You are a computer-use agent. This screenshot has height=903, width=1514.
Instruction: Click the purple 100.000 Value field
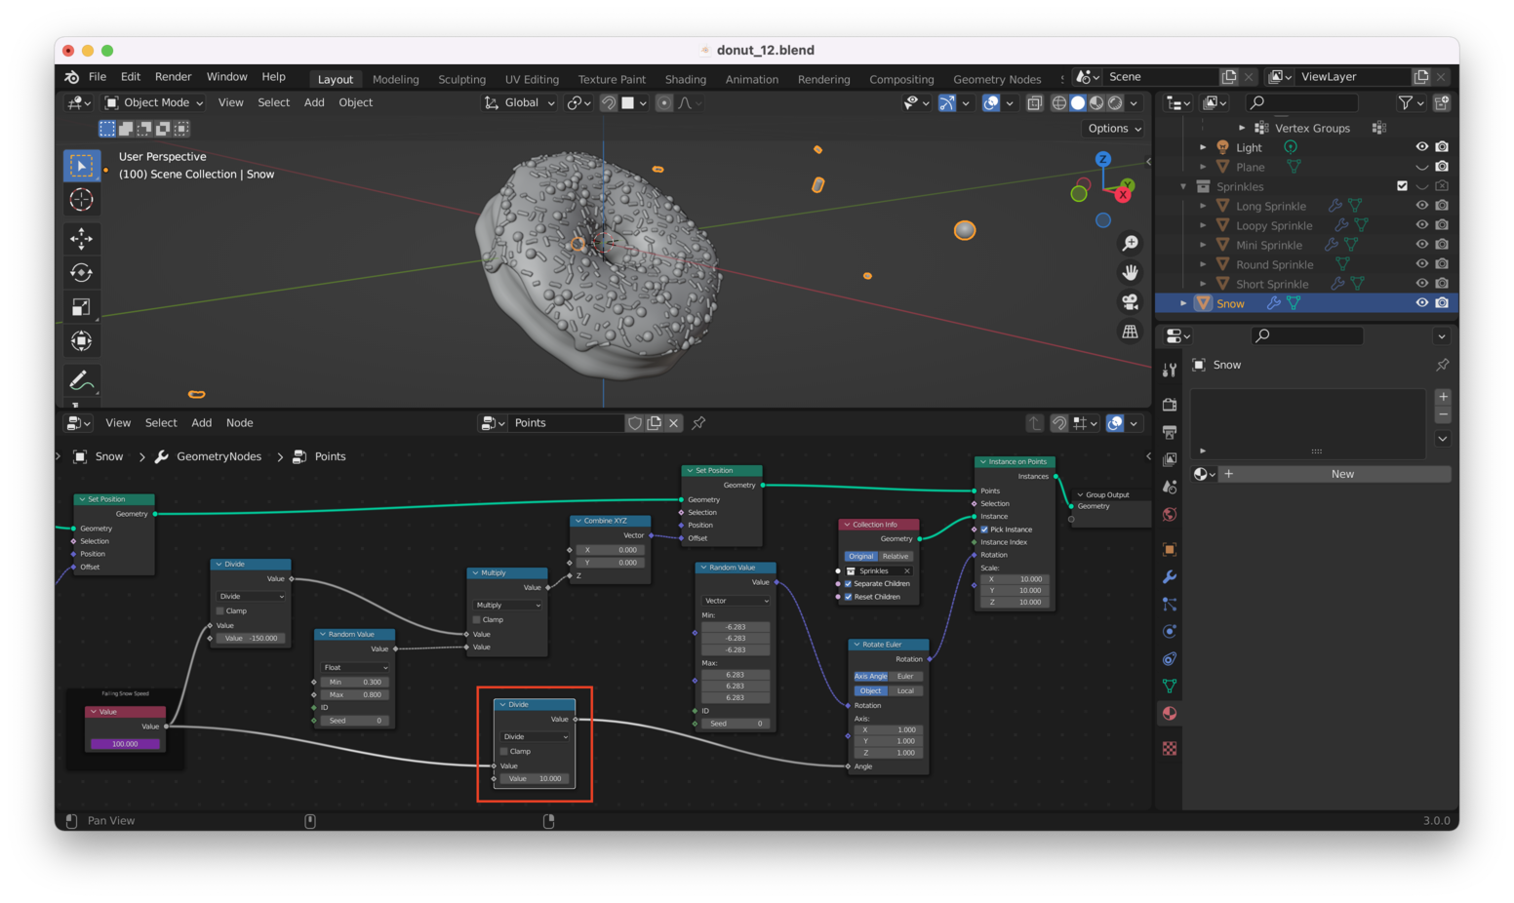(x=125, y=744)
